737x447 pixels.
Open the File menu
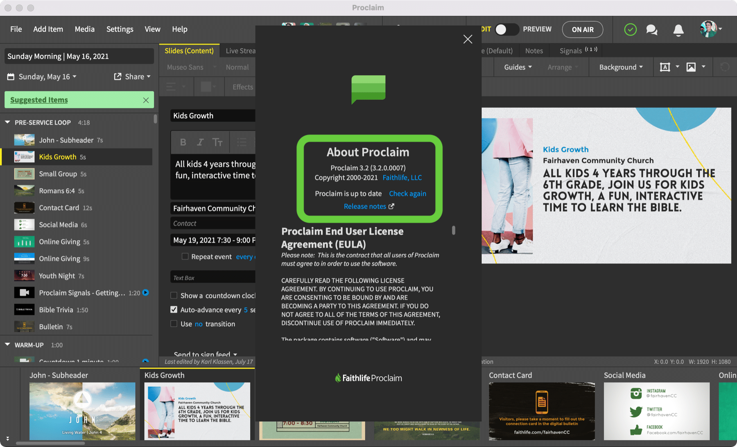coord(16,29)
